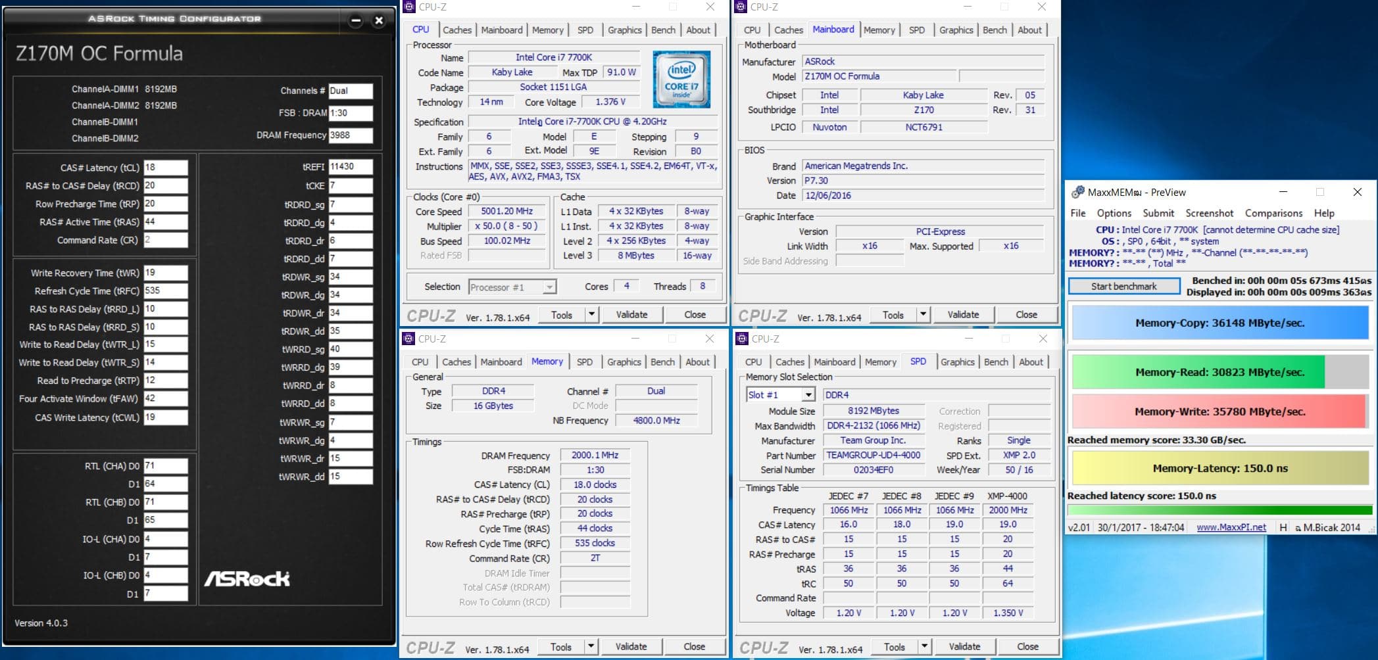Click the tWRWR_dd value field
This screenshot has height=660, width=1378.
351,477
